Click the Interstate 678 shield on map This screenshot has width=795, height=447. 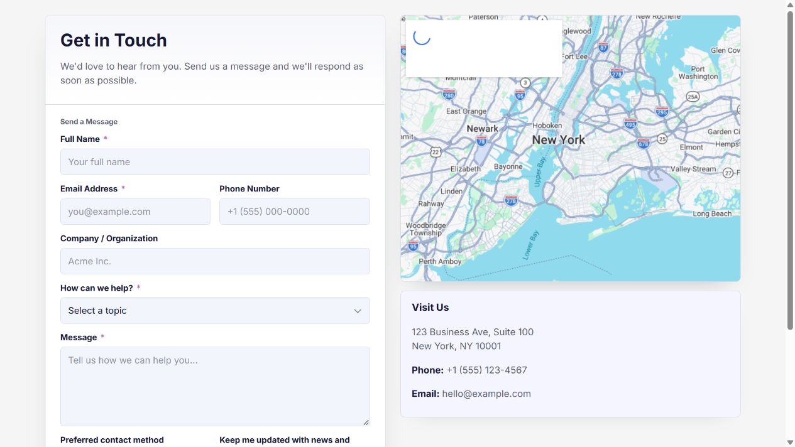tap(643, 143)
